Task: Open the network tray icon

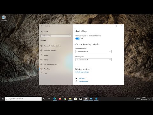Action: click(137, 99)
